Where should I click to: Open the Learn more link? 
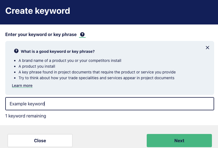click(22, 86)
